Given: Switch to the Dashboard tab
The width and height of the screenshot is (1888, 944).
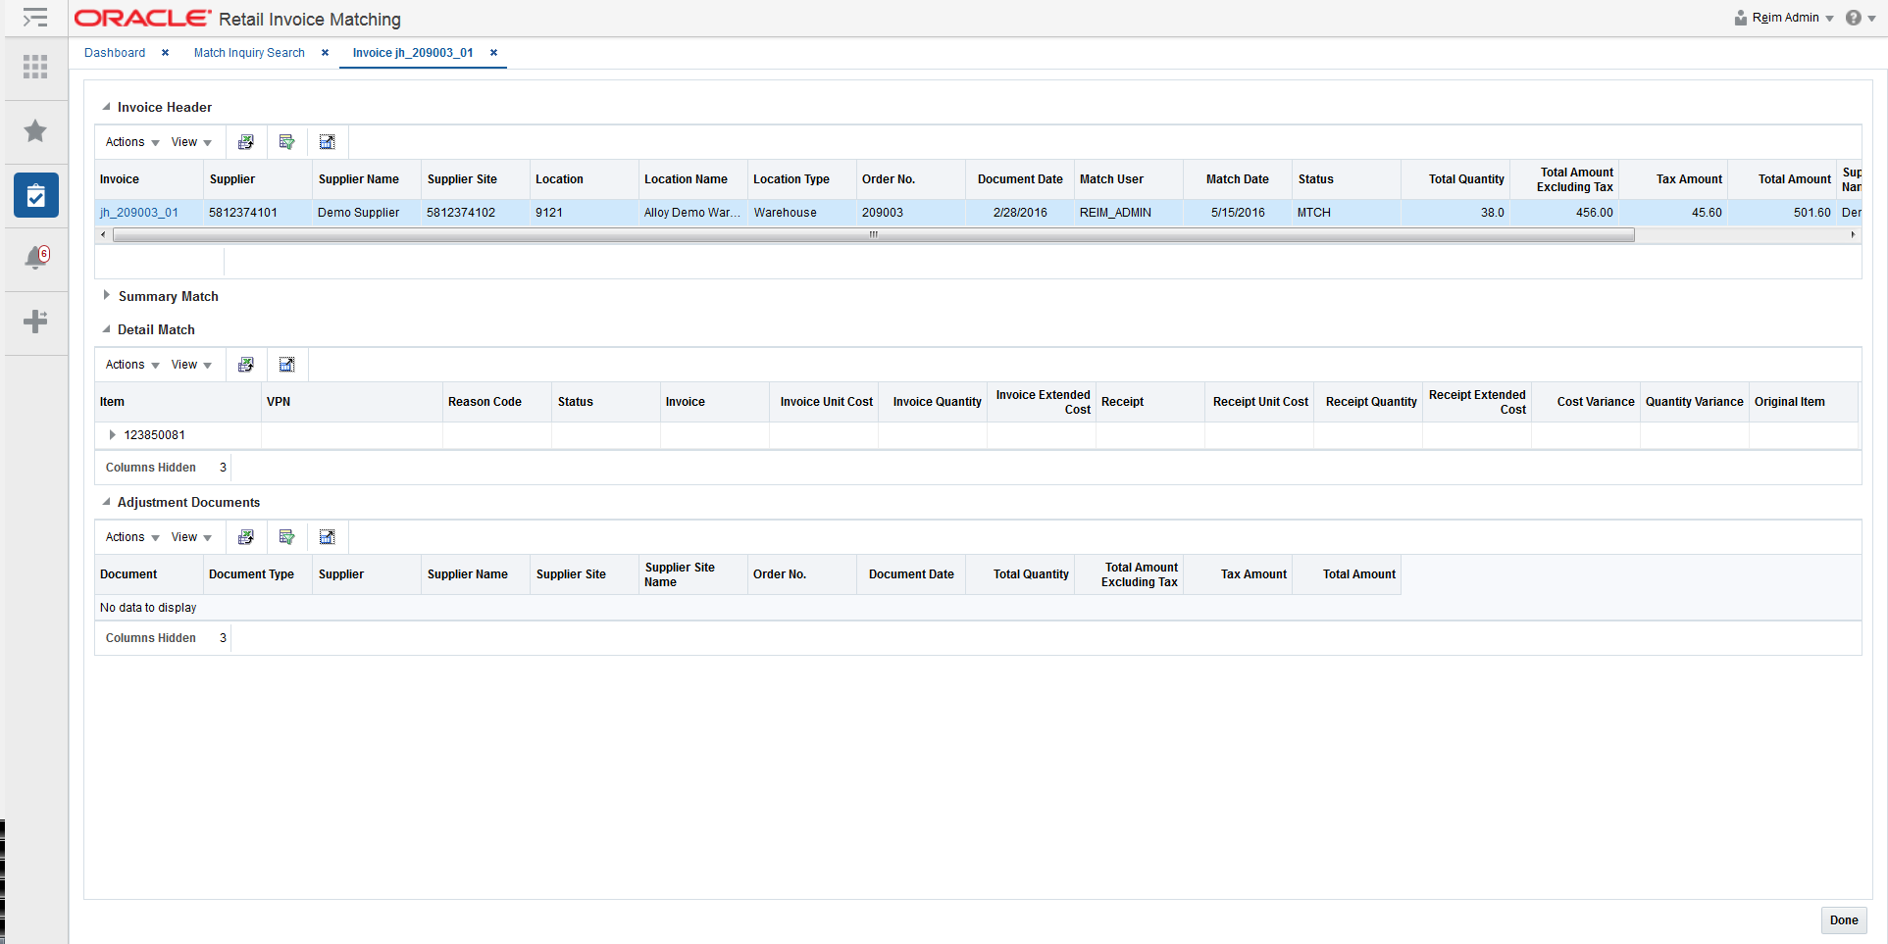Looking at the screenshot, I should (114, 52).
